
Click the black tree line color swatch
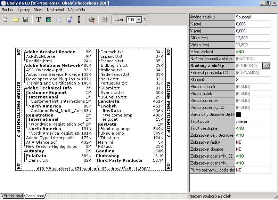[239, 114]
